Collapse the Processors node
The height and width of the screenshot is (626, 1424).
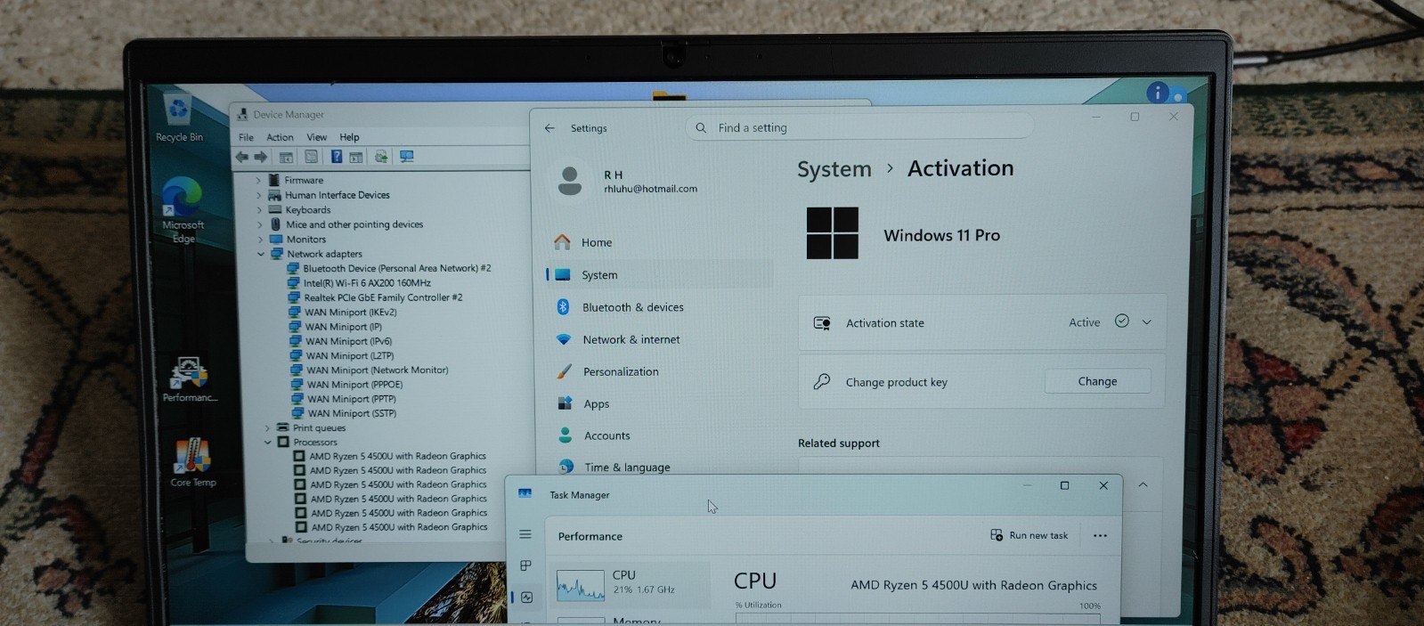click(267, 443)
